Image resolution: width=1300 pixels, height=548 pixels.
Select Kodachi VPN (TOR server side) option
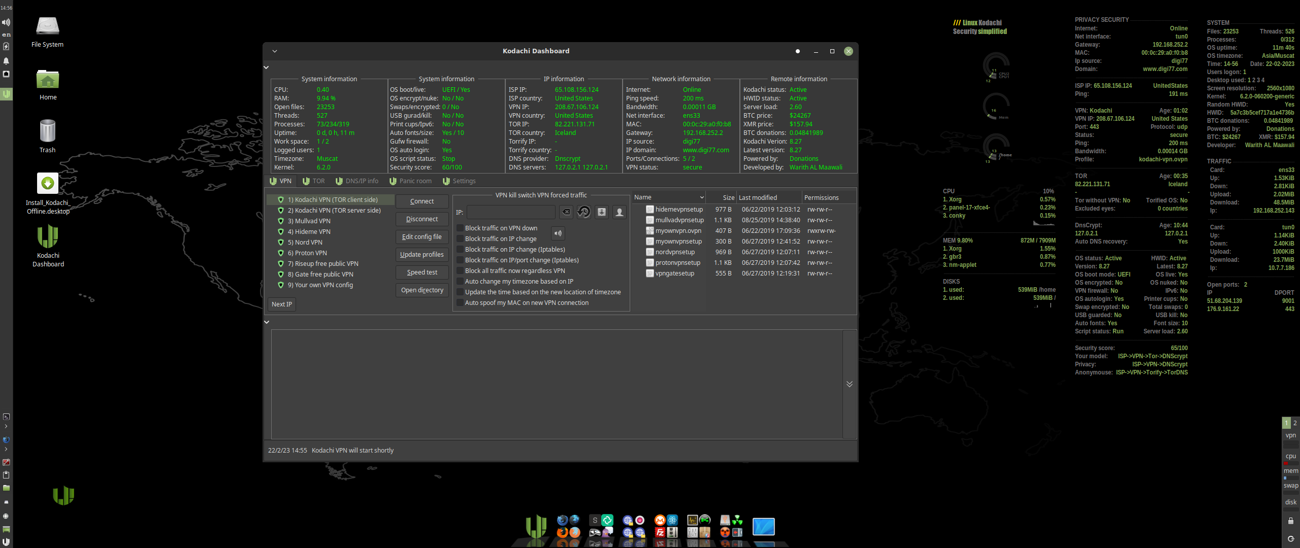pyautogui.click(x=331, y=211)
